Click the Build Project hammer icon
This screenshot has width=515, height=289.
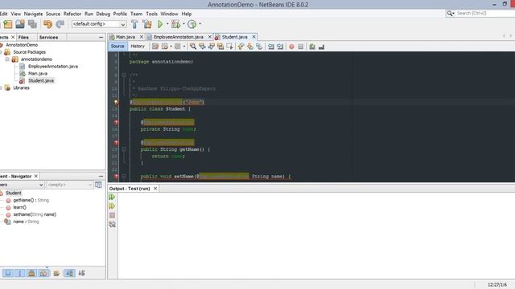pos(134,24)
